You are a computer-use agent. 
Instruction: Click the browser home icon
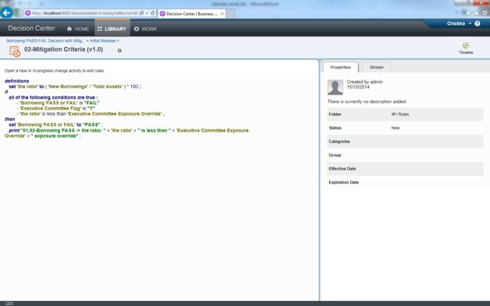468,13
